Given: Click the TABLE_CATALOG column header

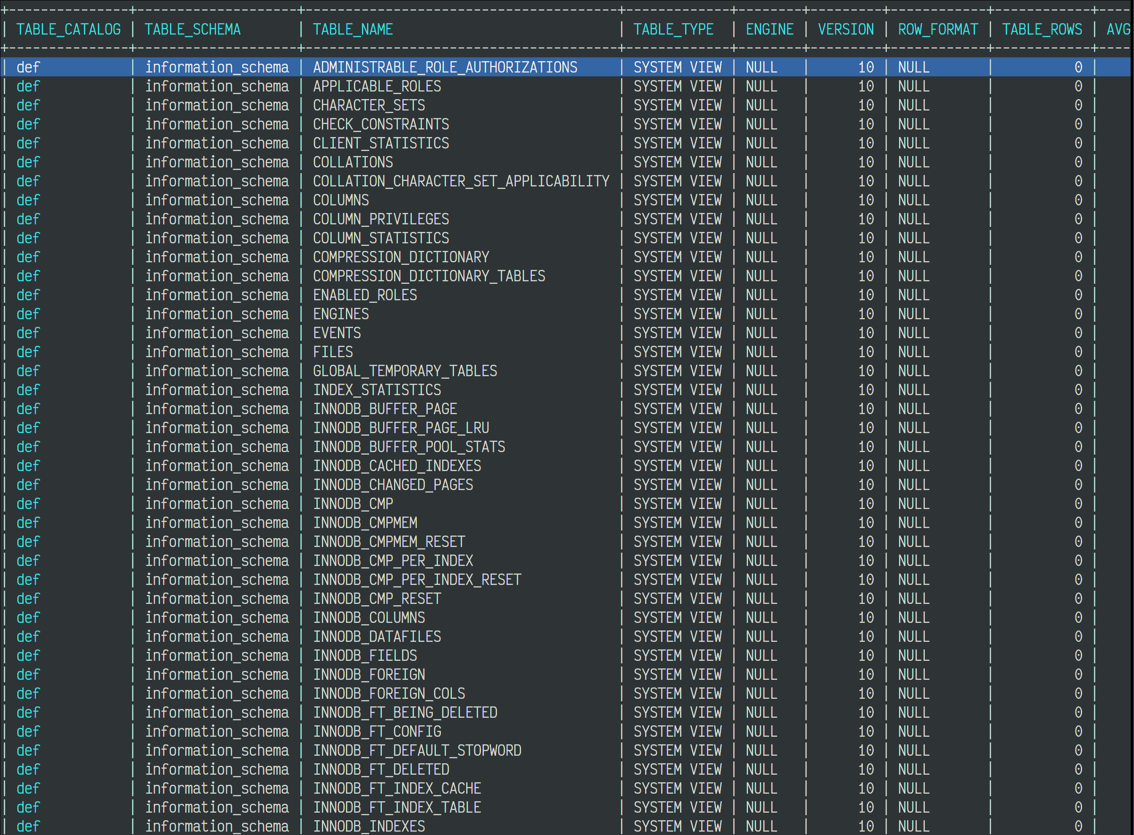Looking at the screenshot, I should click(68, 29).
